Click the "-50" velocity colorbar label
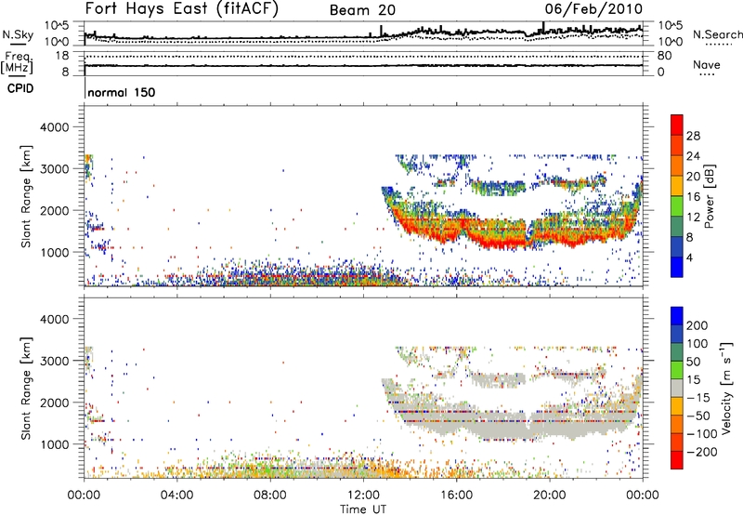The width and height of the screenshot is (743, 515). click(x=698, y=416)
